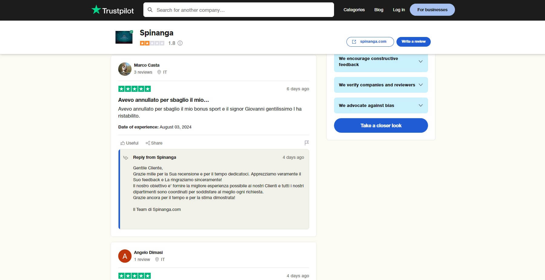This screenshot has width=545, height=280.
Task: Go to the Blog page
Action: (x=379, y=10)
